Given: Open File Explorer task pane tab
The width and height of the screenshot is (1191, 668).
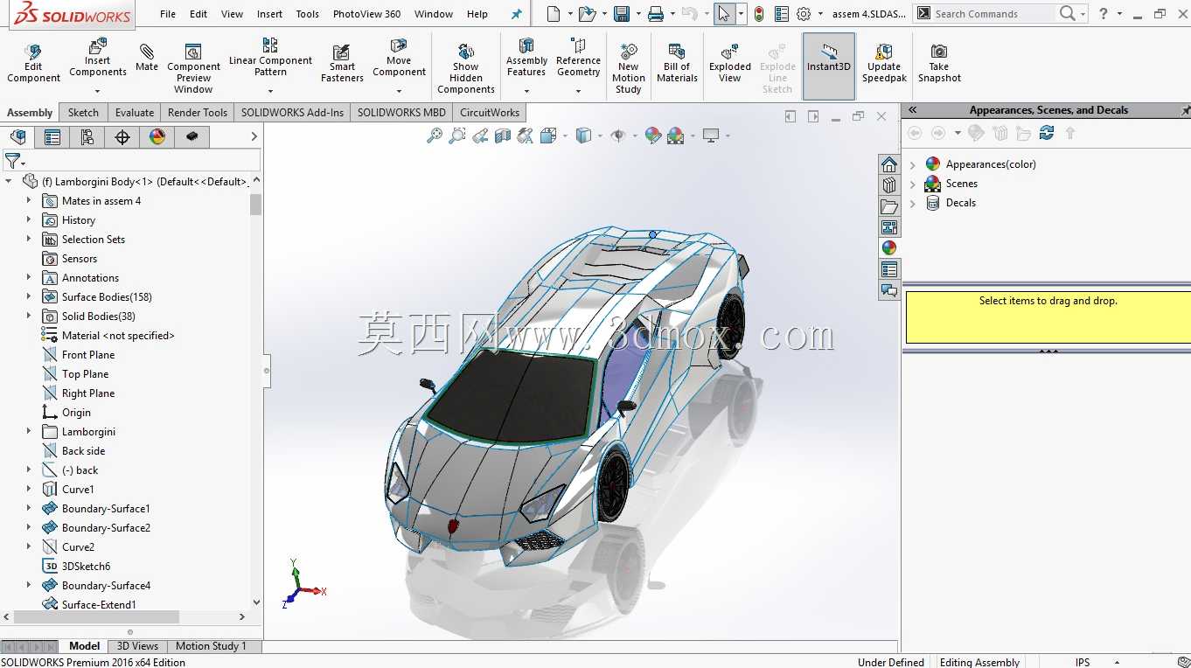Looking at the screenshot, I should pos(889,206).
